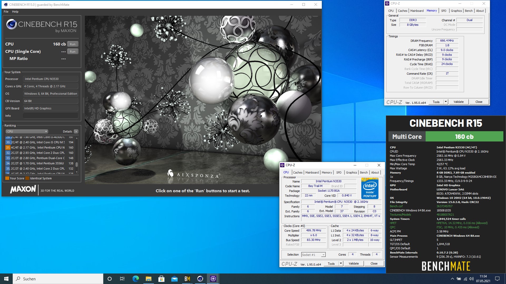
Task: Click Processor field Intel Pentium CPU N3530
Action: pyautogui.click(x=51, y=79)
